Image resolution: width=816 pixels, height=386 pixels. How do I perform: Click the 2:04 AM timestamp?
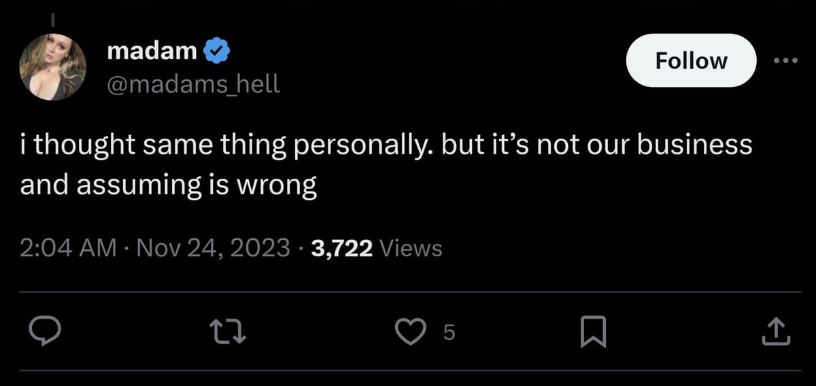68,249
